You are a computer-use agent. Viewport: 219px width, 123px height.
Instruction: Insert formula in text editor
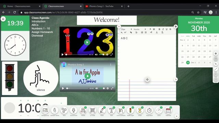(157, 32)
